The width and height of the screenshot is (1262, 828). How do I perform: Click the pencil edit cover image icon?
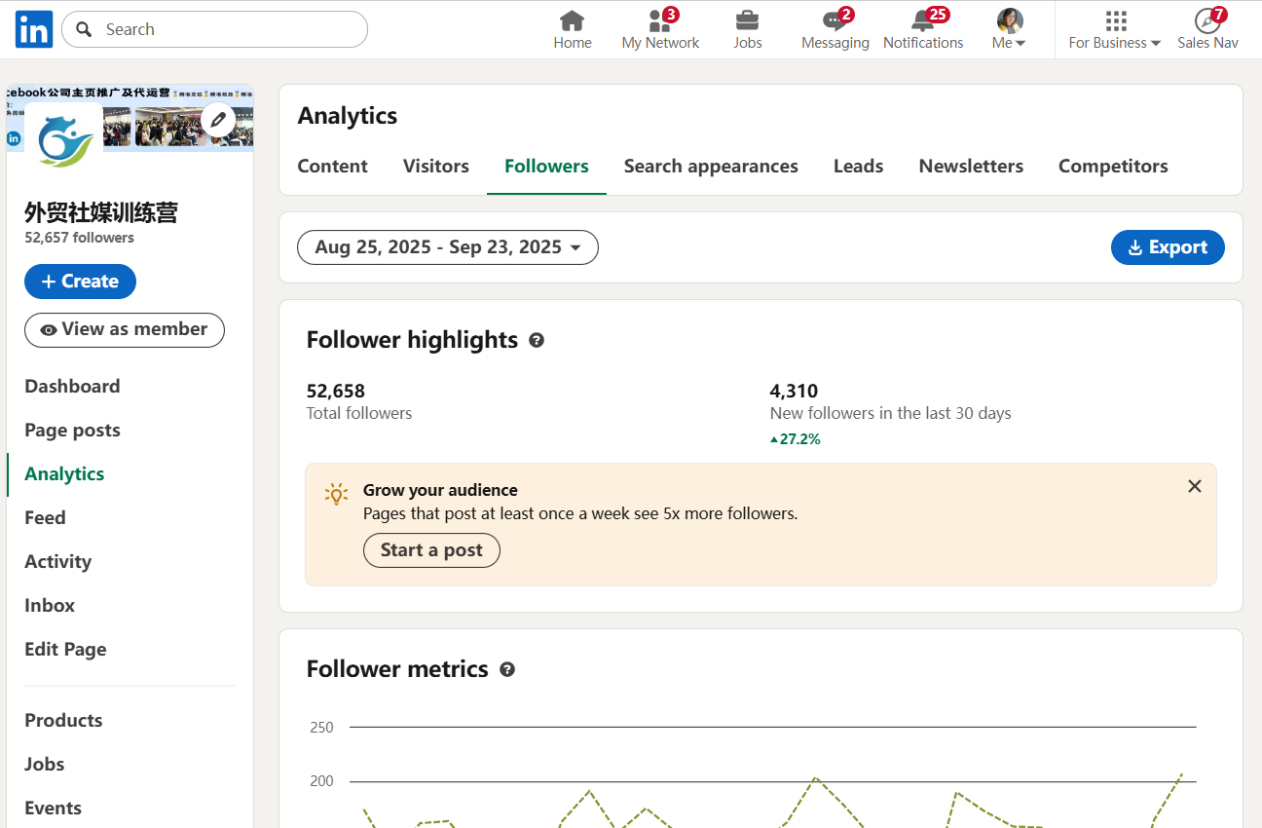(218, 120)
